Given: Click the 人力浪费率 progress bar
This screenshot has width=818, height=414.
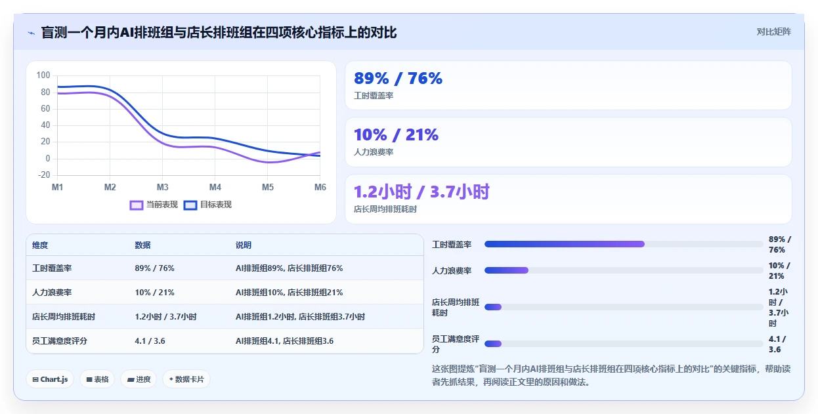Looking at the screenshot, I should [x=624, y=270].
